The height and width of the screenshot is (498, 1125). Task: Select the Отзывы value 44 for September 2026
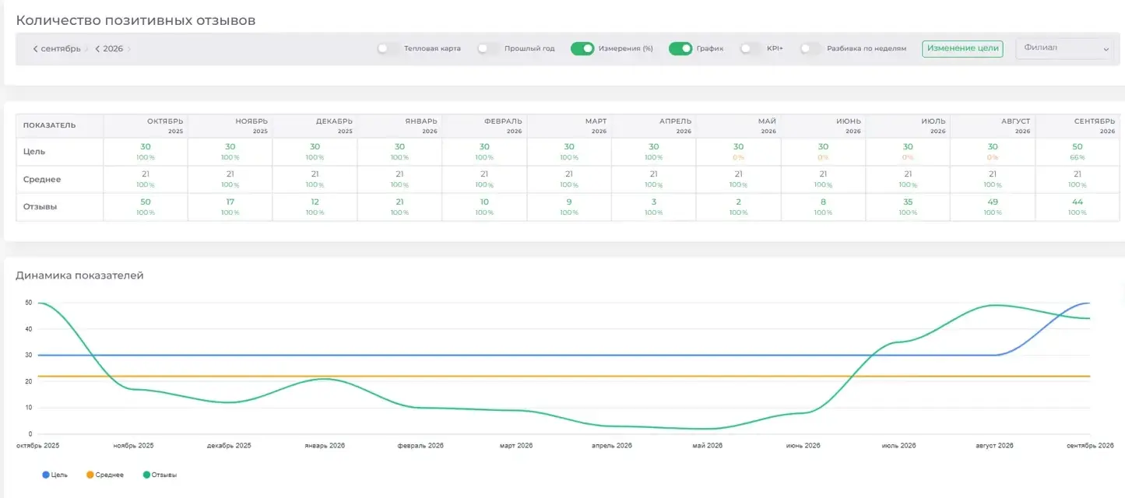coord(1078,202)
